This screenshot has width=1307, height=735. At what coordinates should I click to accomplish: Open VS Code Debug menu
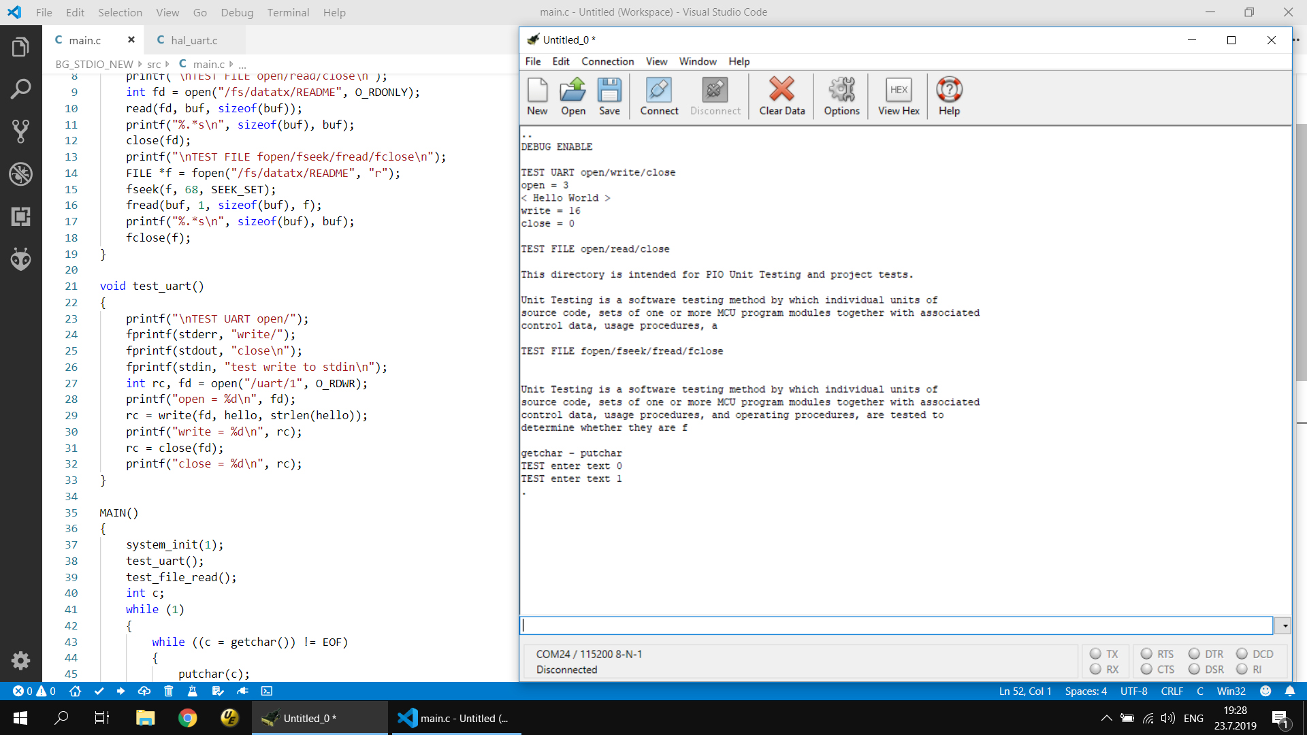[x=237, y=12]
